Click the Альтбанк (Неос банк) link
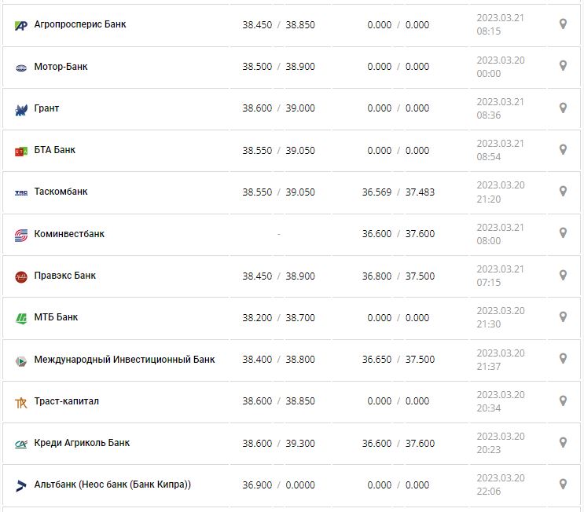Screen dimensions: 584x512 point(112,485)
